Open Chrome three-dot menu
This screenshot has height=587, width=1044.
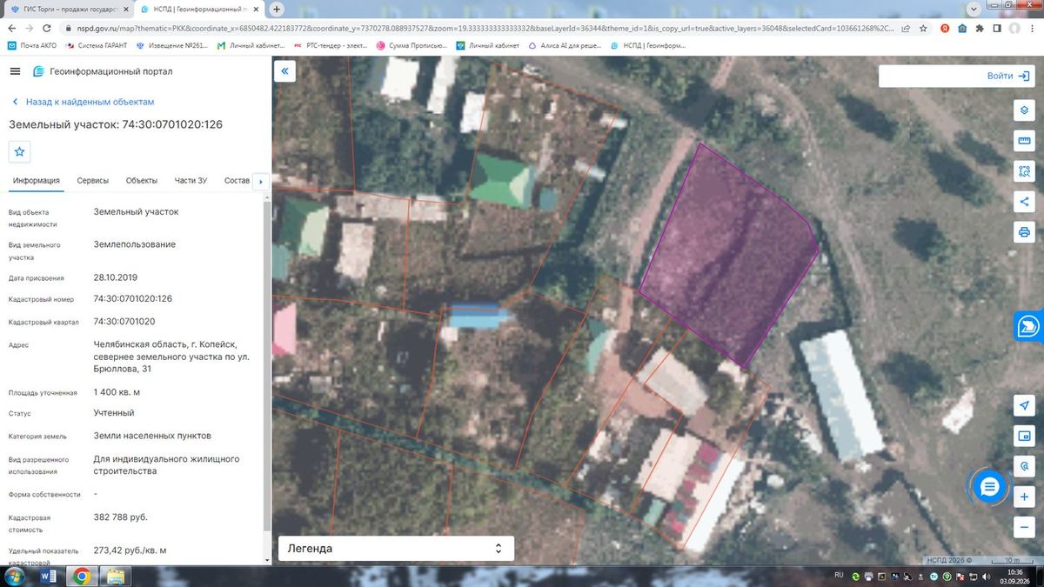tap(1033, 28)
